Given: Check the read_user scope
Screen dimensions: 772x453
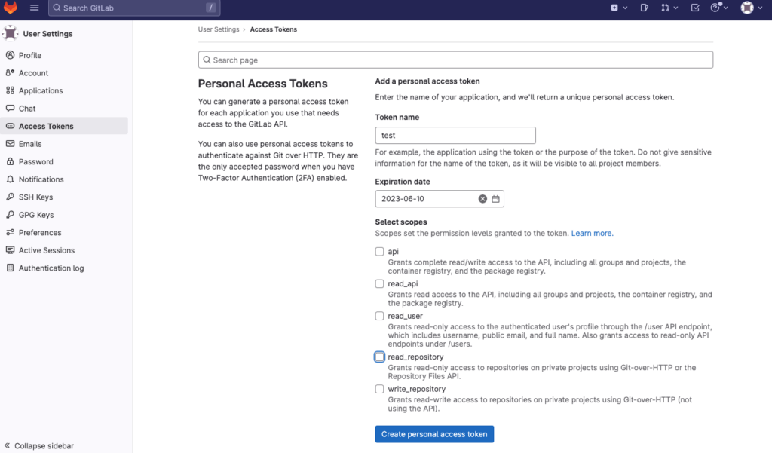Looking at the screenshot, I should point(380,316).
